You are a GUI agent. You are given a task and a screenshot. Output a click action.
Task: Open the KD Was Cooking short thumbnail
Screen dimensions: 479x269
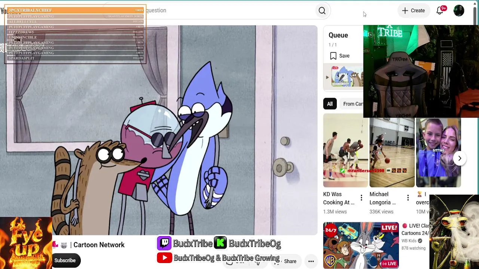tap(345, 150)
